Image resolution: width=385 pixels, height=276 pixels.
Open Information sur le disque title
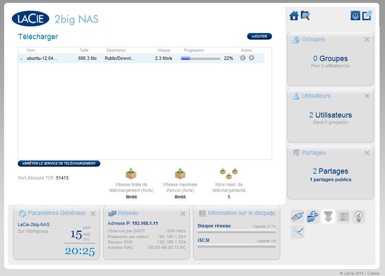coord(239,213)
